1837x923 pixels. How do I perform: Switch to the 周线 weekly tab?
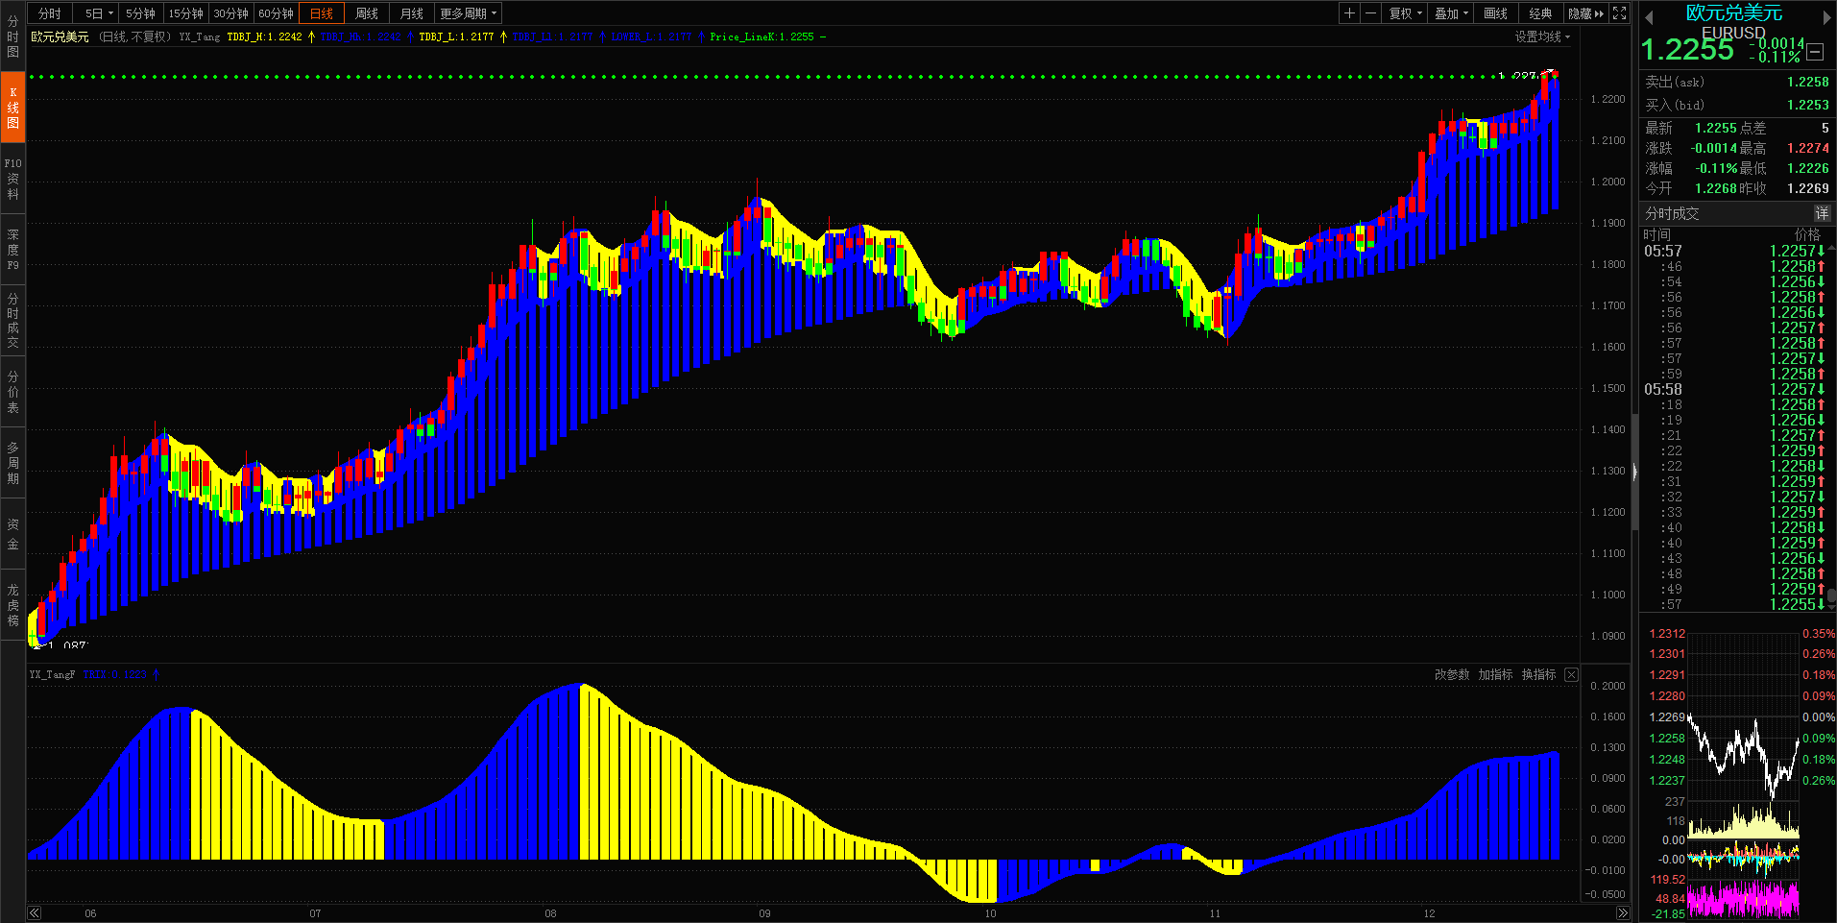[x=366, y=13]
